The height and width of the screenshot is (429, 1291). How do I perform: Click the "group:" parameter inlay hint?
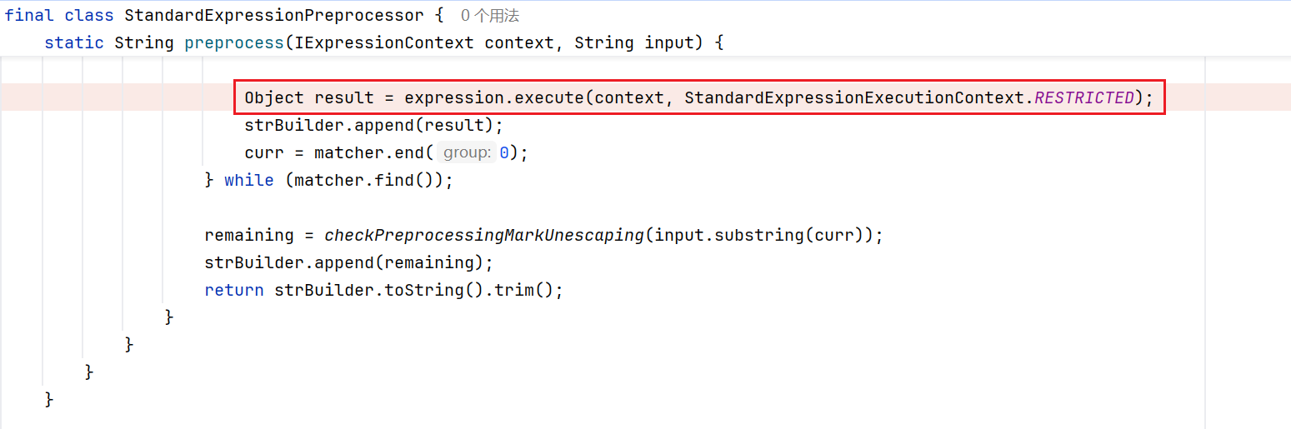[467, 152]
